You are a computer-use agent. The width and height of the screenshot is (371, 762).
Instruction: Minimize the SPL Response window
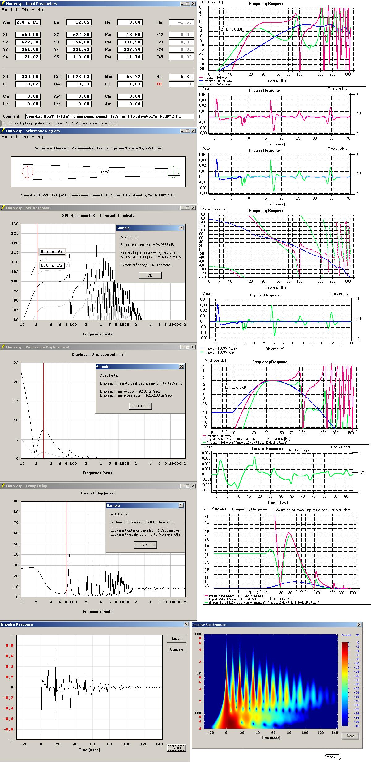click(x=182, y=208)
